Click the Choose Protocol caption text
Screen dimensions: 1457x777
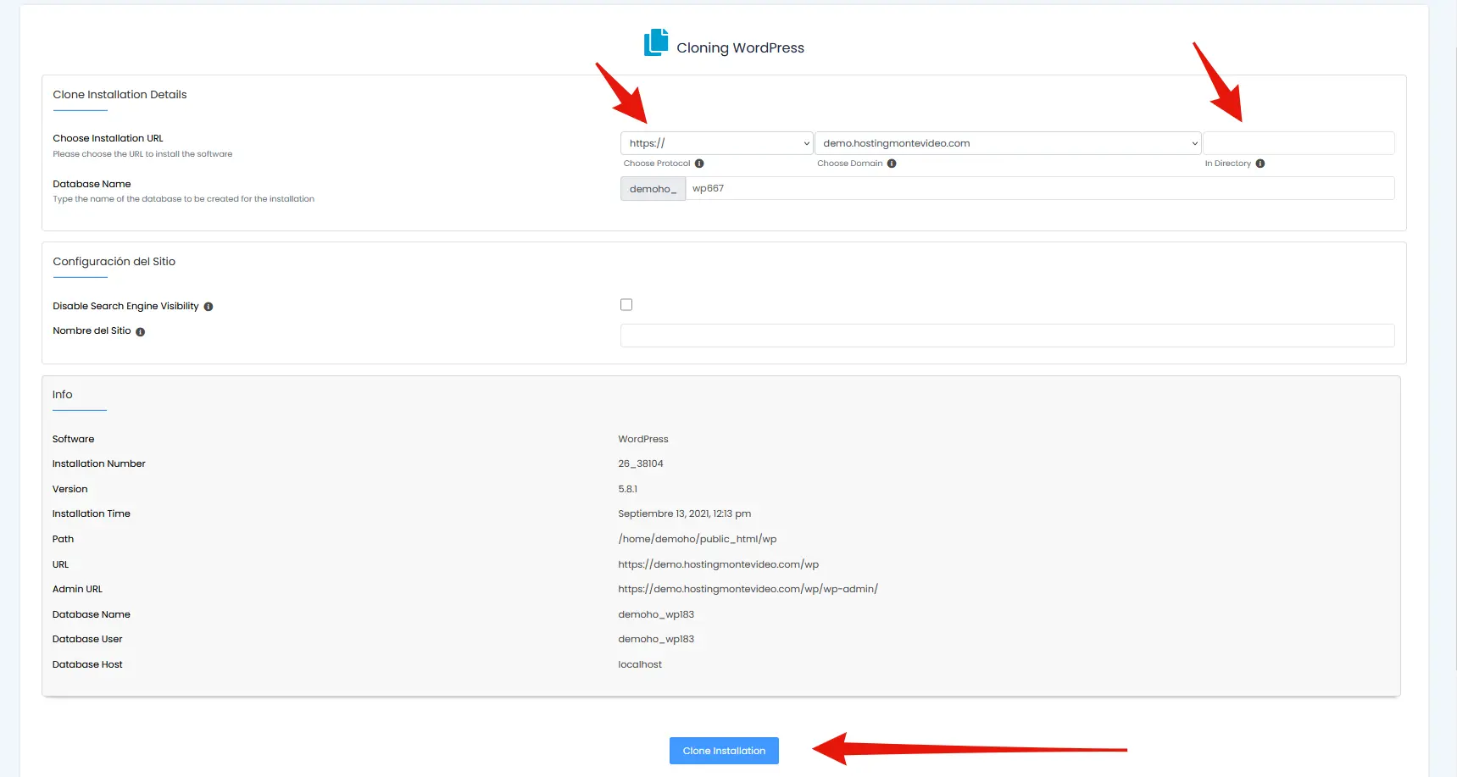[657, 164]
